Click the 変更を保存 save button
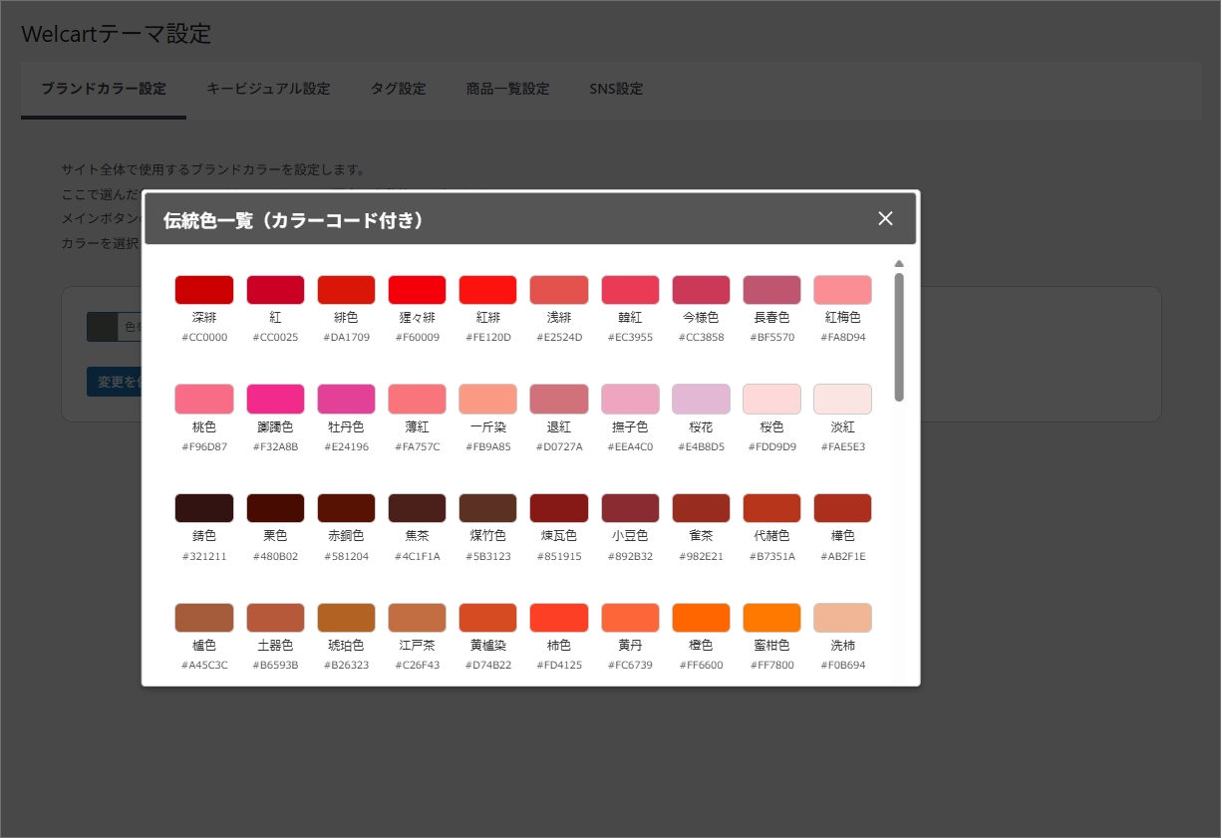The image size is (1222, 838). coord(119,382)
